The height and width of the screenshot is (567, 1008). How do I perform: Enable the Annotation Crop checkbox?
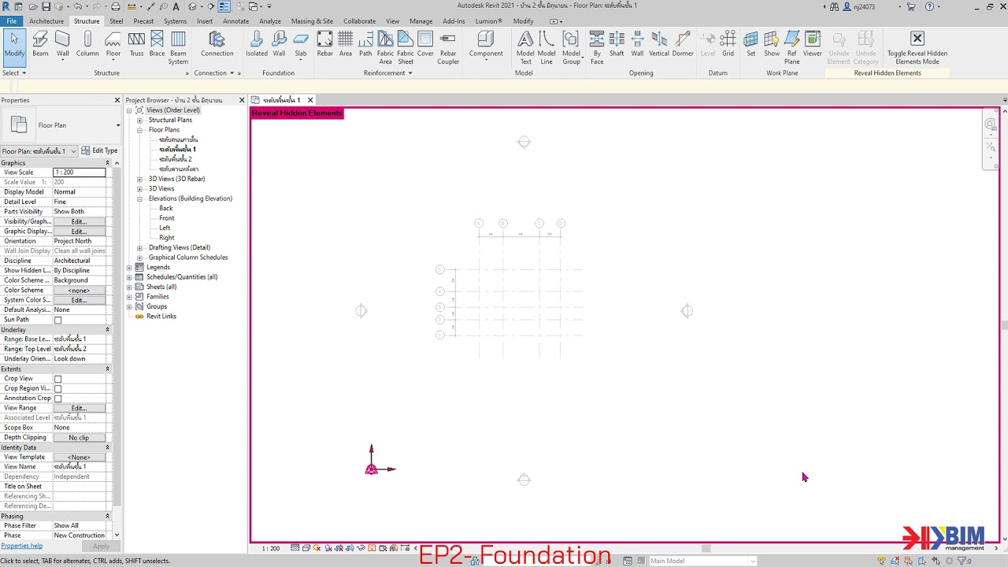click(x=57, y=398)
